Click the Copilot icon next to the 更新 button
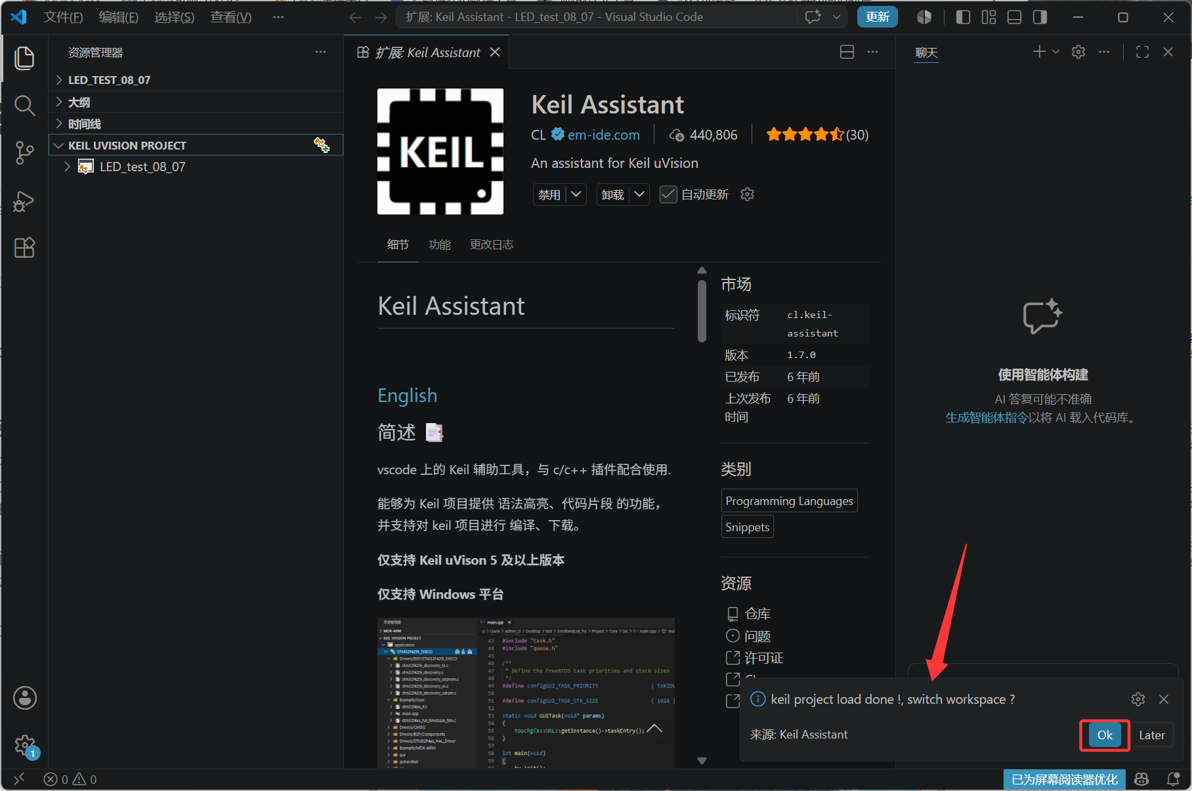The height and width of the screenshot is (791, 1192). coord(924,17)
